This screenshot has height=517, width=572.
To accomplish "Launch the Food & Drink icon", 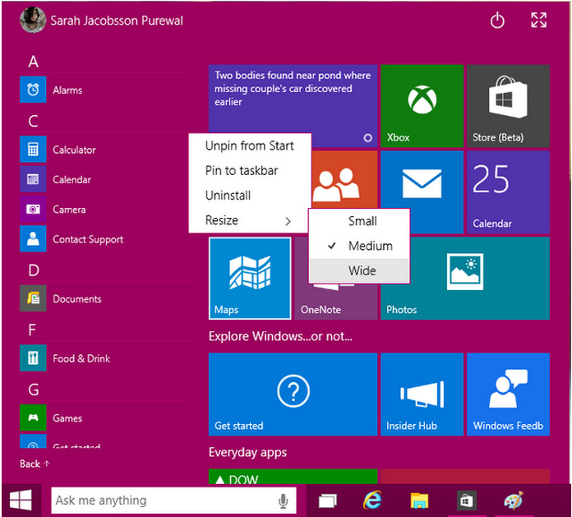I will click(33, 358).
